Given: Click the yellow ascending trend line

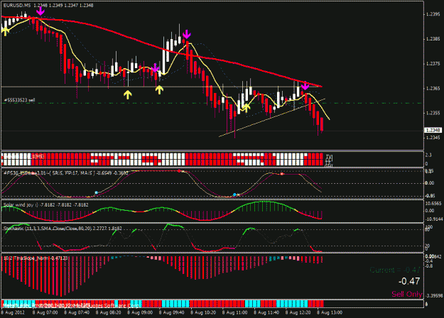Looking at the screenshot, I should [272, 118].
